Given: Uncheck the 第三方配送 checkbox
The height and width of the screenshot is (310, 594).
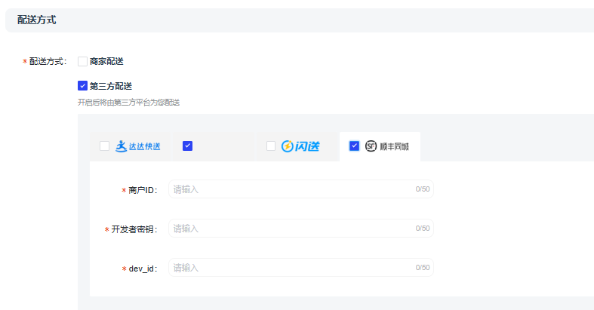Looking at the screenshot, I should click(x=83, y=86).
